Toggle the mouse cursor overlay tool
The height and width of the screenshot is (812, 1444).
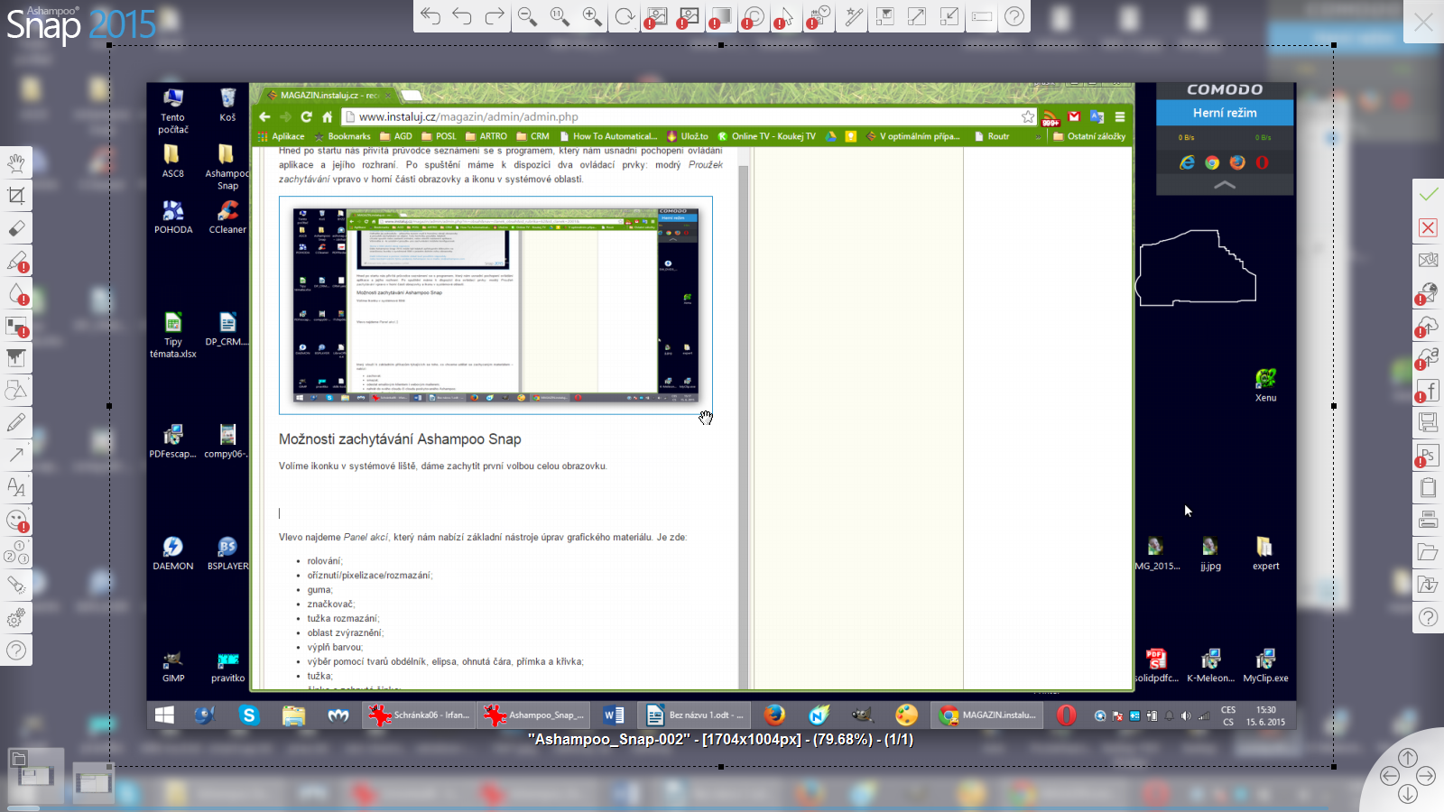(786, 16)
